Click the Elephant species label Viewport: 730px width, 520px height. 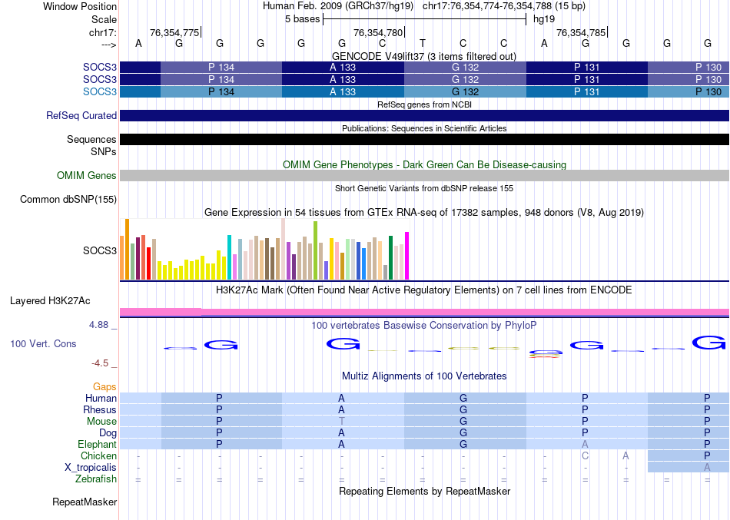coord(97,444)
